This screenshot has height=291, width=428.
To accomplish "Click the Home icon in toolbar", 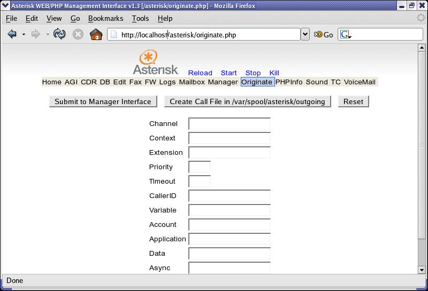I will pos(96,35).
